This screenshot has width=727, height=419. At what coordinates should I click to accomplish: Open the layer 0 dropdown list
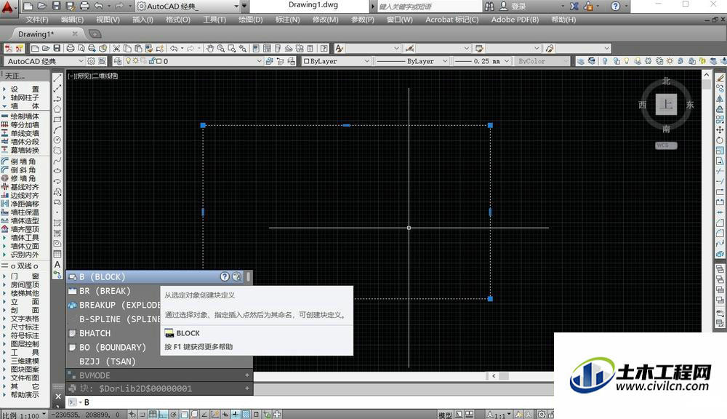[x=259, y=61]
